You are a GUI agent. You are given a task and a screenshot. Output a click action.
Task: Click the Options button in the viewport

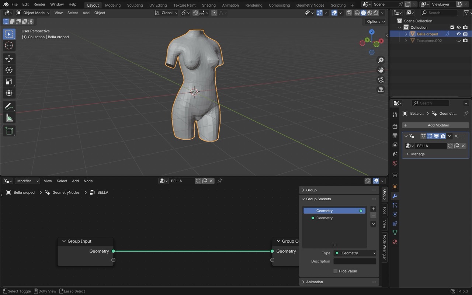point(375,21)
